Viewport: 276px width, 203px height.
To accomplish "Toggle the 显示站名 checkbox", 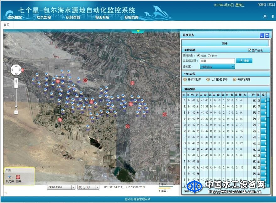I will [x=250, y=50].
